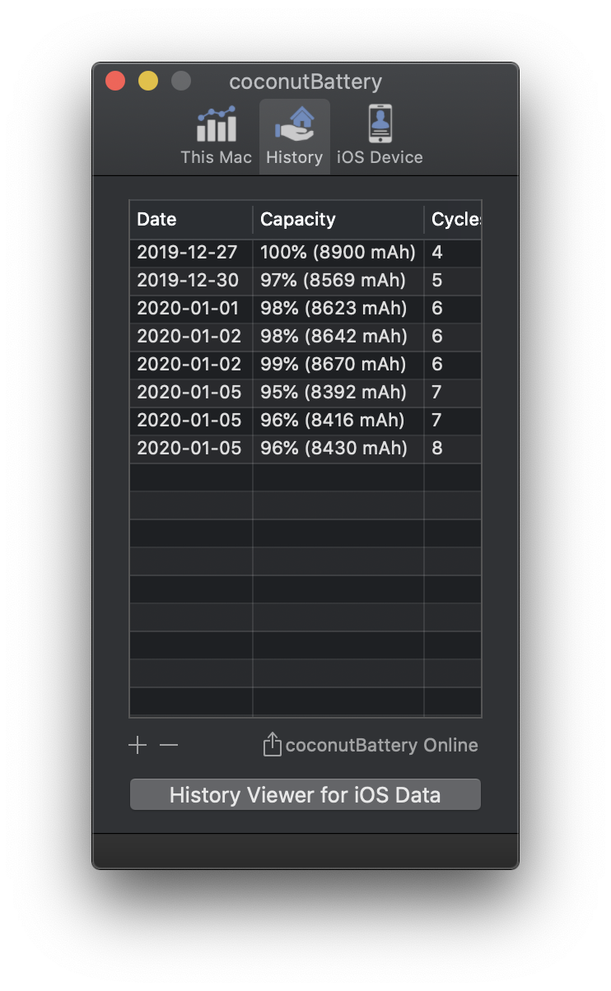This screenshot has width=611, height=991.
Task: Click the coconutBattery Online share icon
Action: click(x=272, y=745)
